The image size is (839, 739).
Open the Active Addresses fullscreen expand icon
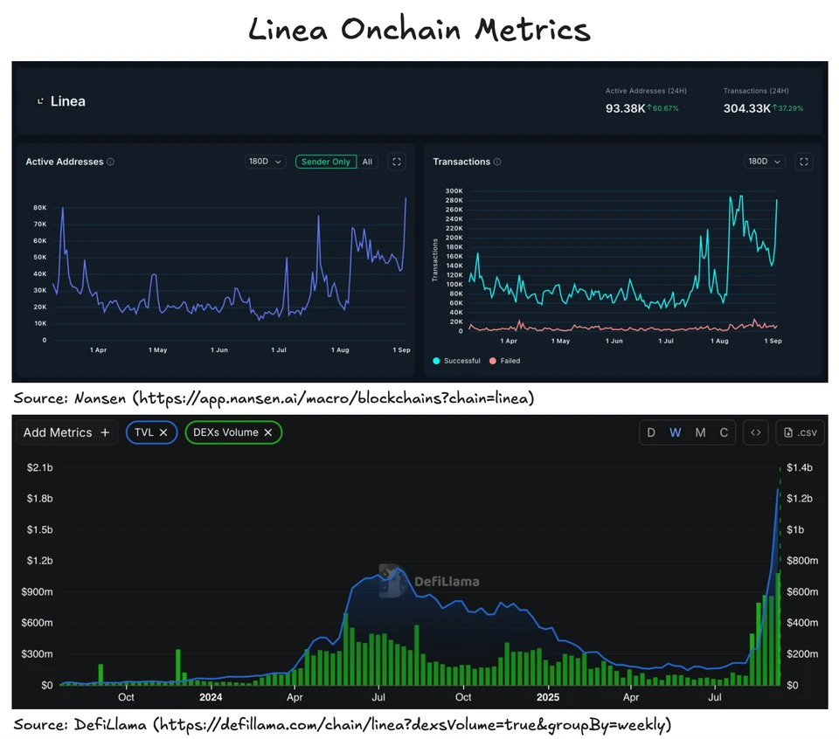tap(395, 162)
